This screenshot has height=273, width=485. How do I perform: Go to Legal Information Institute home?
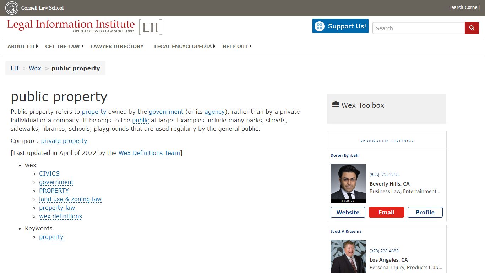point(71,26)
